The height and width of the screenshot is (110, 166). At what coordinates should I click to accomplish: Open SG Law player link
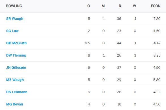pyautogui.click(x=12, y=31)
